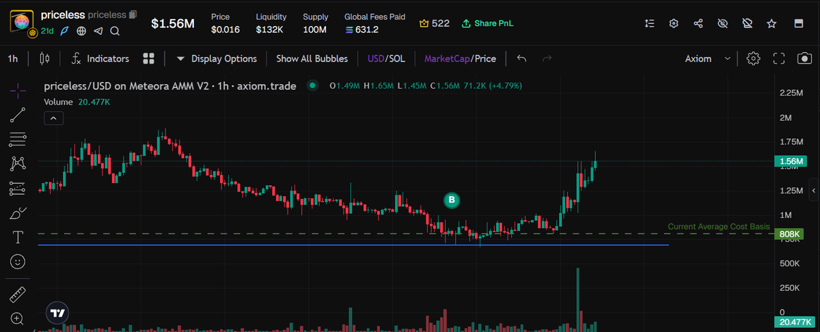
Task: Open the token website globe icon
Action: tap(82, 31)
